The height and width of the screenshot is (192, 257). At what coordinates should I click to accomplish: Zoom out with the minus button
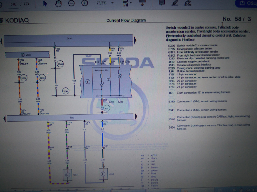[71, 3]
